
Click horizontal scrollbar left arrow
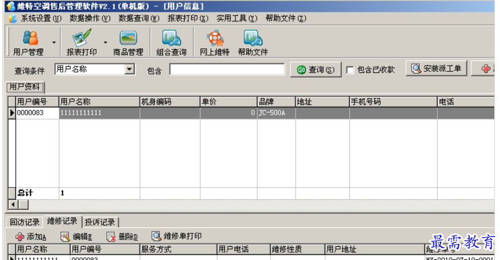[13, 205]
